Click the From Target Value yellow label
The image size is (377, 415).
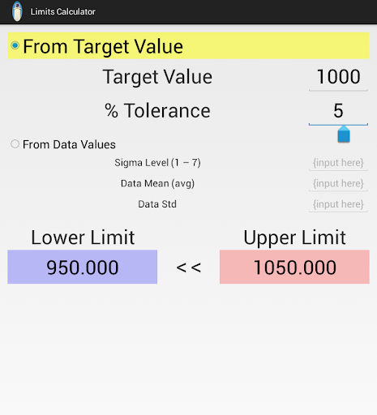pos(103,46)
